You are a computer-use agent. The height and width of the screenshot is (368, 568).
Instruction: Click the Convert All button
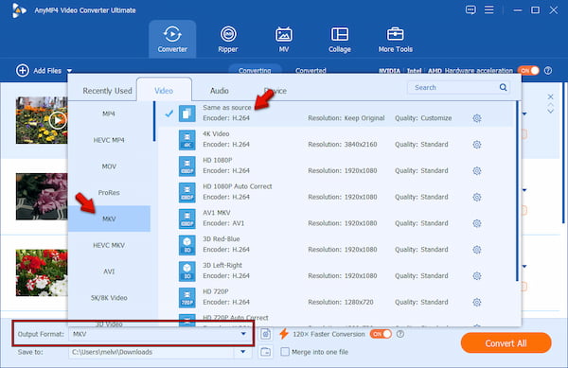[506, 343]
